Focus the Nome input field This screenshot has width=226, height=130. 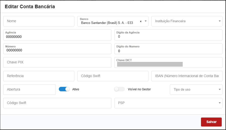tap(39, 21)
